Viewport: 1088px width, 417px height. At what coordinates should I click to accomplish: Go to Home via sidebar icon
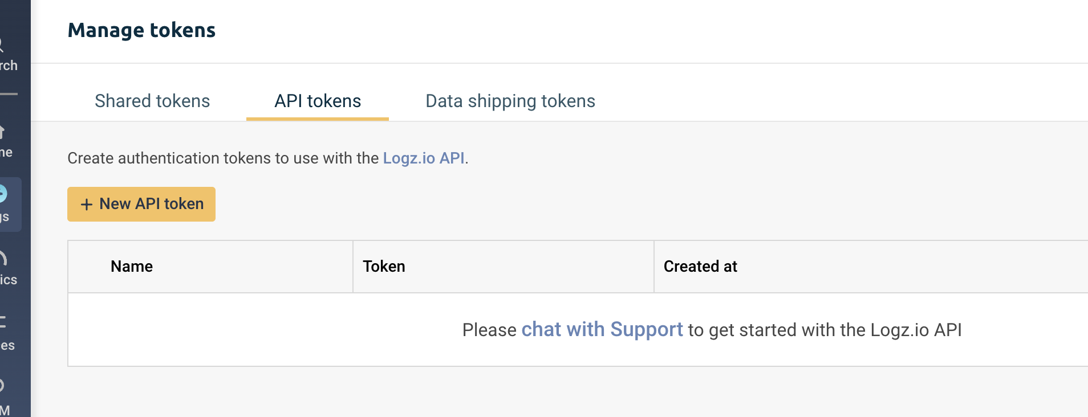click(5, 141)
